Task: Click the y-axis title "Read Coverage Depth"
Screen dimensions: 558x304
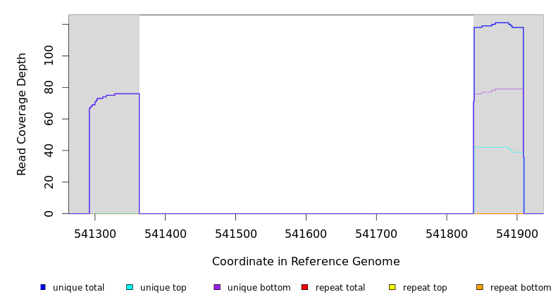Action: [x=23, y=114]
